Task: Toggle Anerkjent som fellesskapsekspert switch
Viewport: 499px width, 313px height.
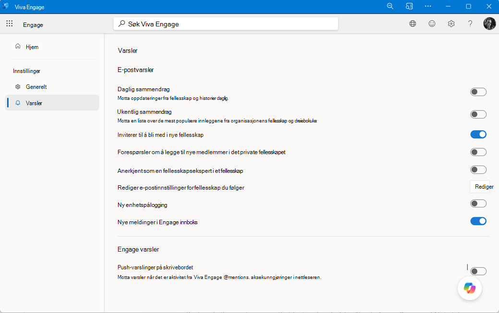Action: click(x=478, y=170)
